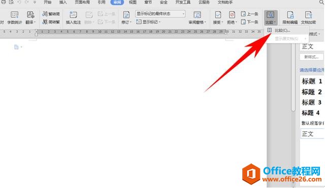Image resolution: width=325 pixels, height=188 pixels.
Task: Click the 拒绝 reject change icon
Action: [232, 15]
